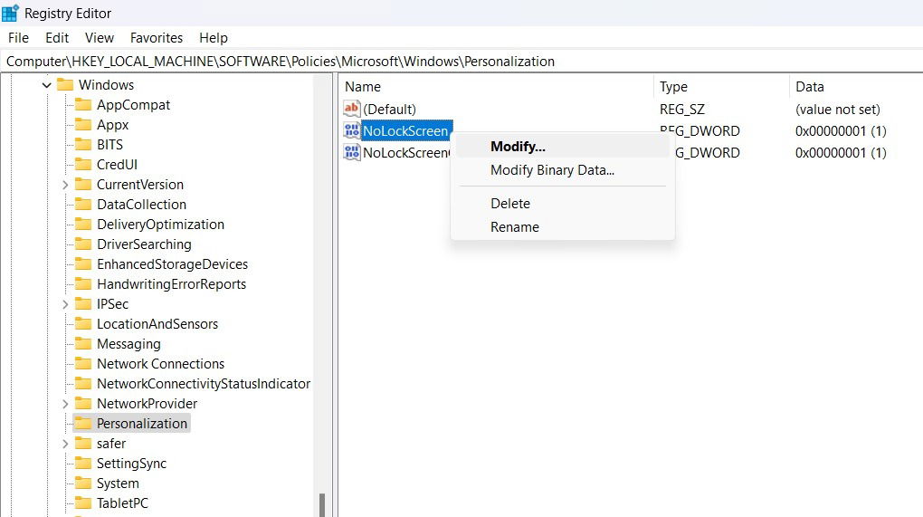The image size is (923, 517).
Task: Click the Registry Editor app icon in title bar
Action: pyautogui.click(x=10, y=13)
